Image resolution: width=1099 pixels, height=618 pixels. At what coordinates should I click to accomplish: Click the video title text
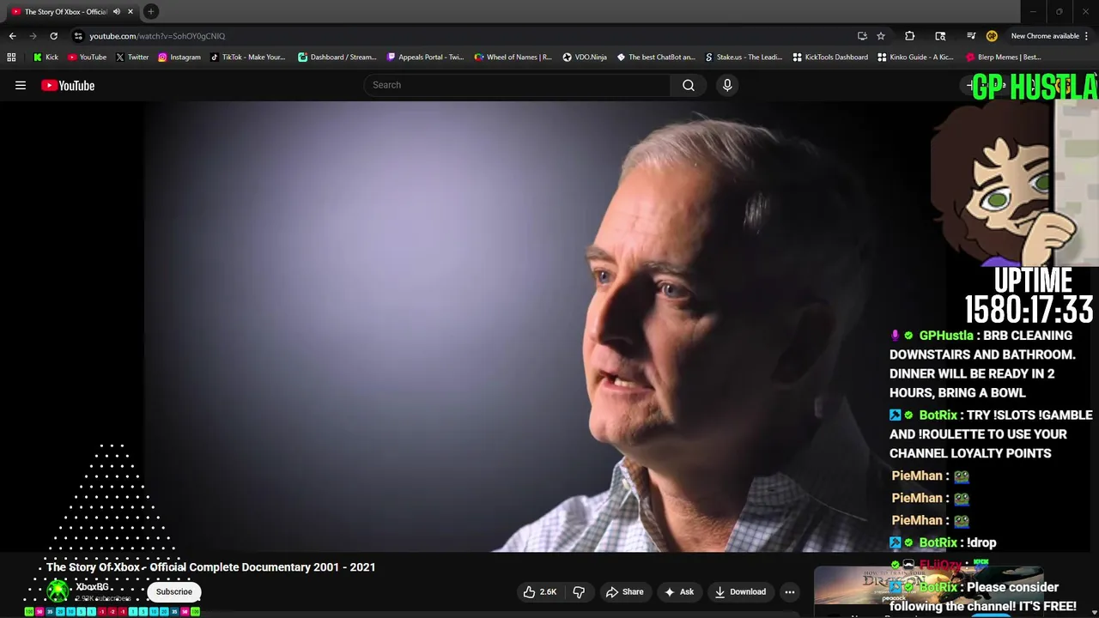(x=211, y=567)
